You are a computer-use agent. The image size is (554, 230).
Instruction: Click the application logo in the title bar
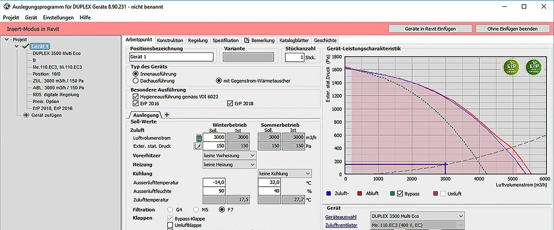tap(6, 6)
